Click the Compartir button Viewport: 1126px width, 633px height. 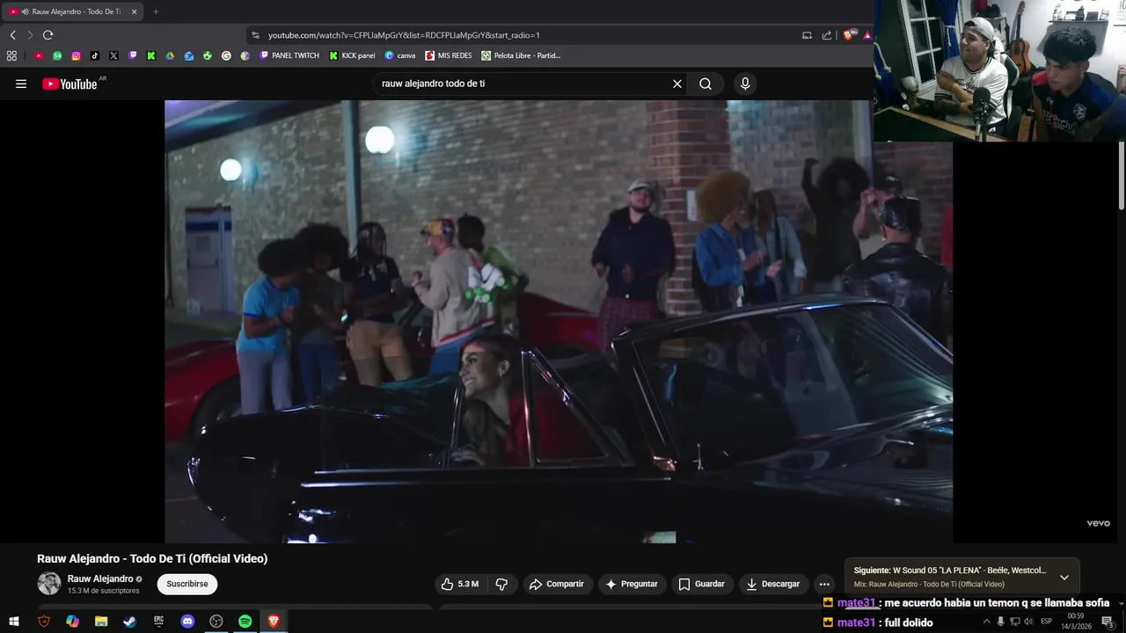coord(556,584)
